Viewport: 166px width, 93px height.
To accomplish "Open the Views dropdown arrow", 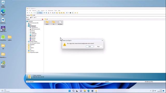I will coord(68,13).
